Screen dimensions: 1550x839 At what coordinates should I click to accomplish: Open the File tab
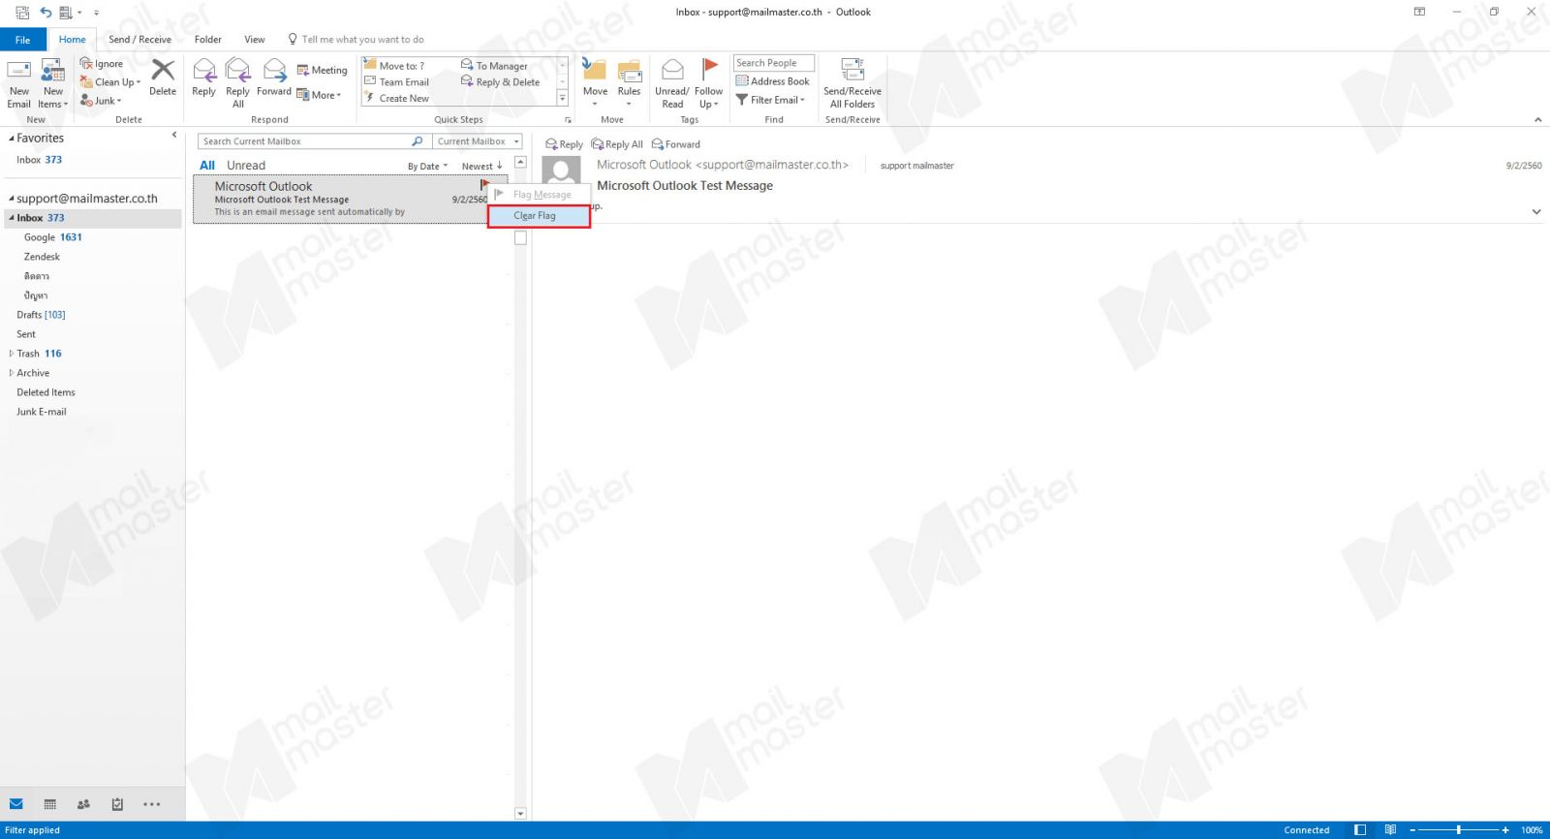(22, 40)
